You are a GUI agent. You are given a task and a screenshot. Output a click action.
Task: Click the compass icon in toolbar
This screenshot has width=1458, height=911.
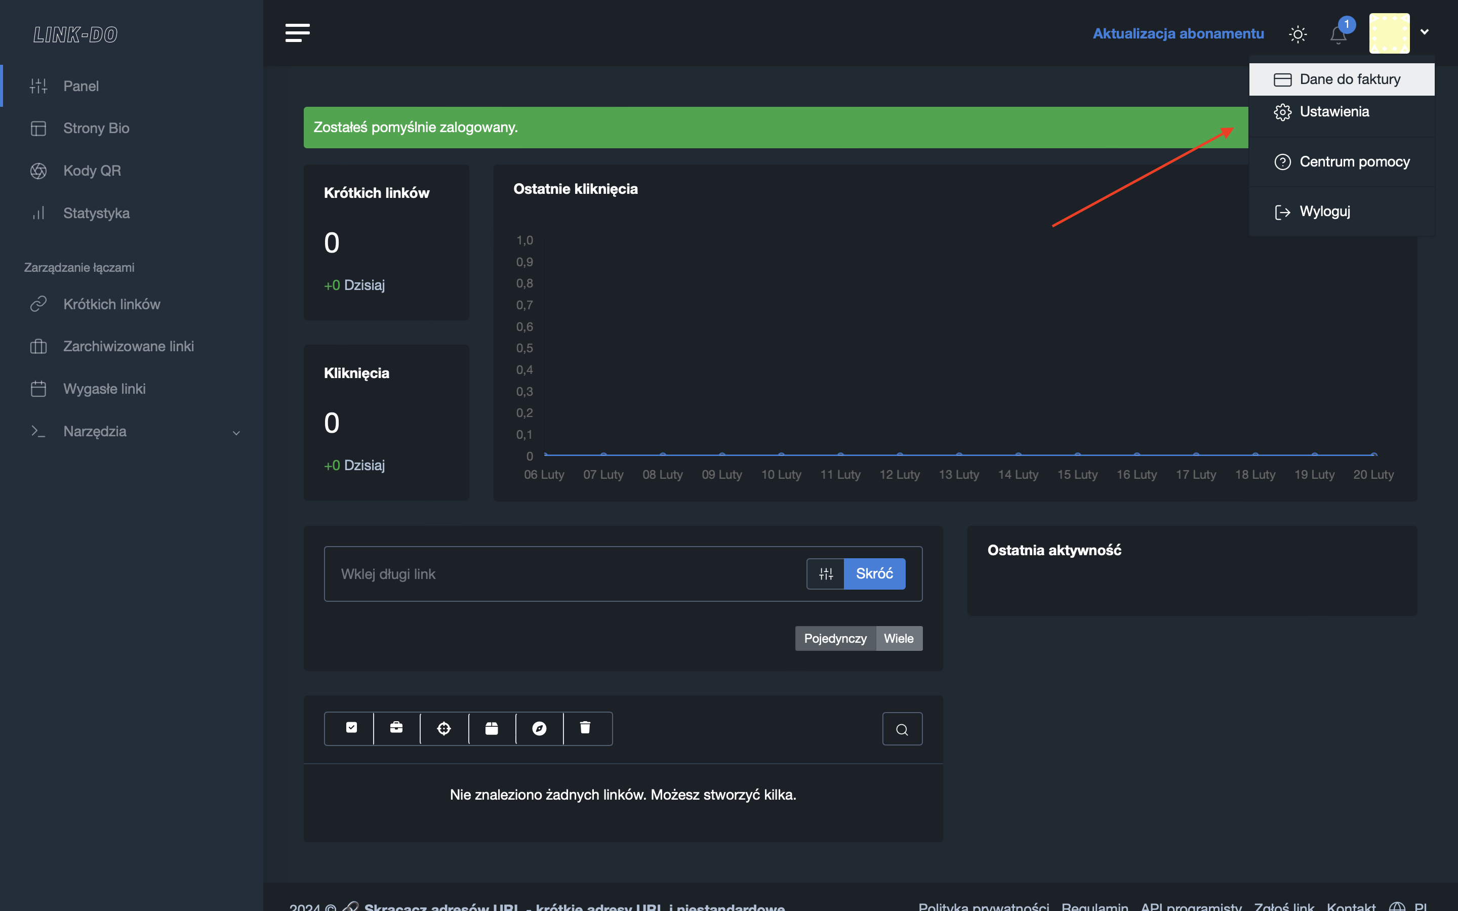point(539,728)
